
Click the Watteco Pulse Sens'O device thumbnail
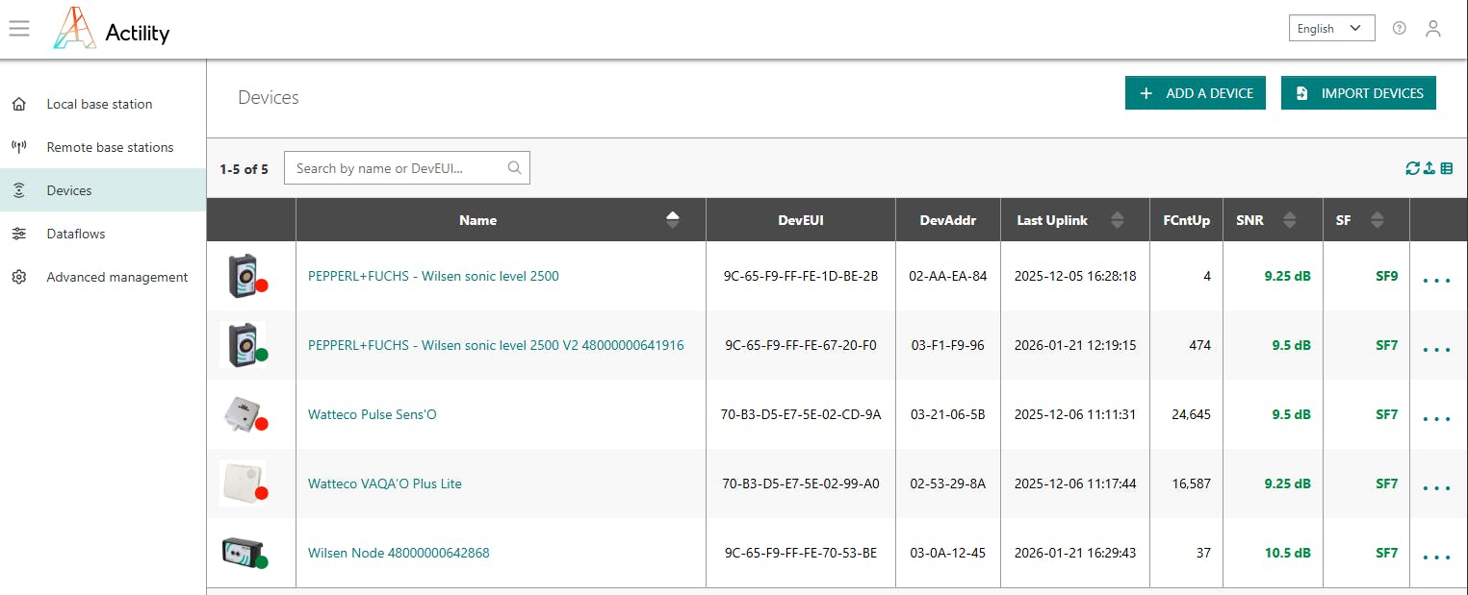pos(242,414)
